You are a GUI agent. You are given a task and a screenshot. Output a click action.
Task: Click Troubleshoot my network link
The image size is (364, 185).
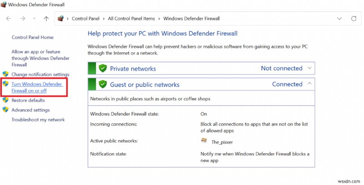click(38, 120)
